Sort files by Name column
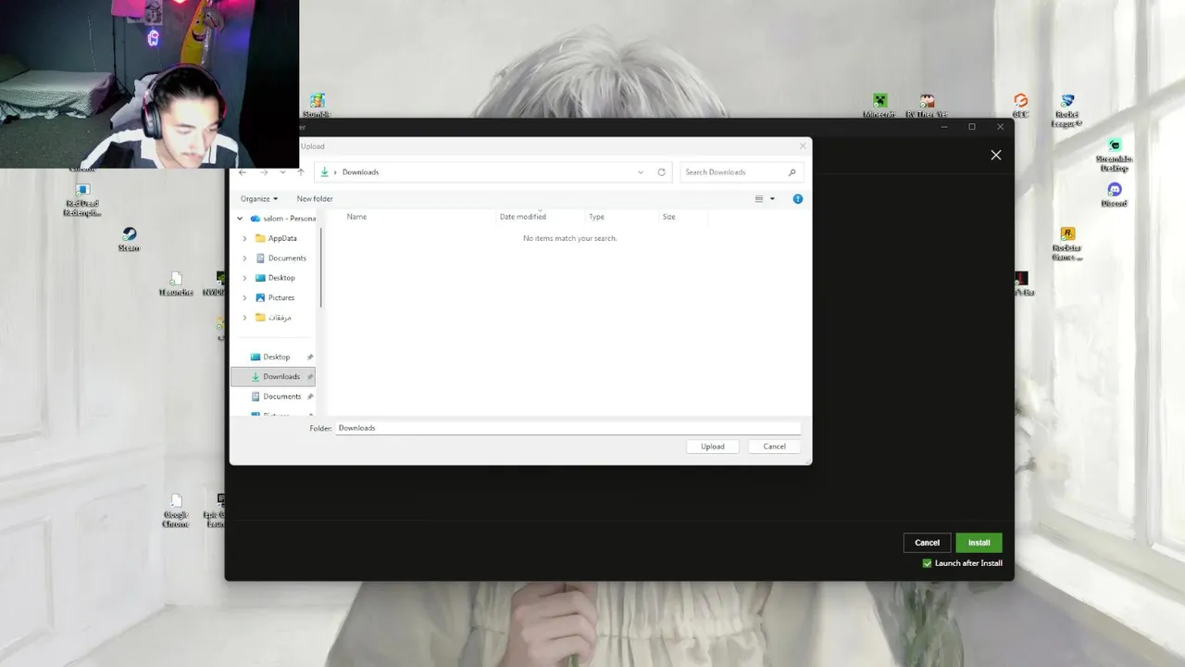Image resolution: width=1185 pixels, height=667 pixels. click(356, 217)
